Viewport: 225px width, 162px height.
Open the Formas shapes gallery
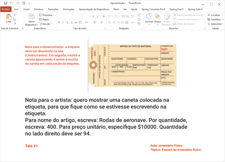click(149, 20)
